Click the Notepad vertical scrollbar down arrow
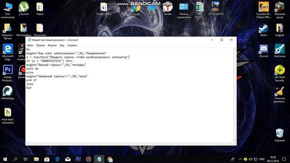The image size is (290, 163). pos(235,140)
